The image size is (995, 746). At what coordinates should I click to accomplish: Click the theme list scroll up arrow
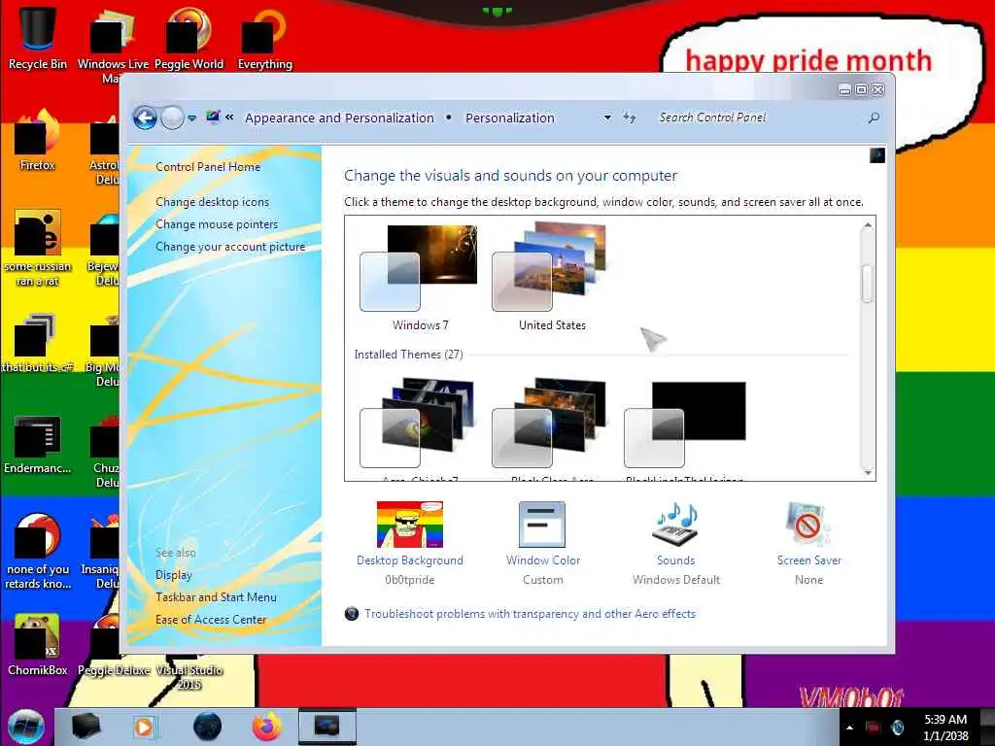[x=868, y=225]
